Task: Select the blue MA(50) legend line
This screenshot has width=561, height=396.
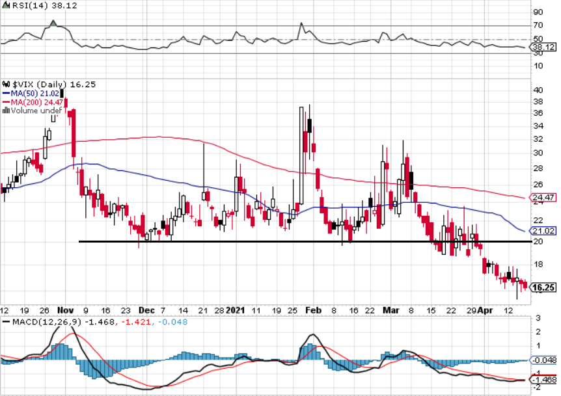Action: [x=7, y=93]
